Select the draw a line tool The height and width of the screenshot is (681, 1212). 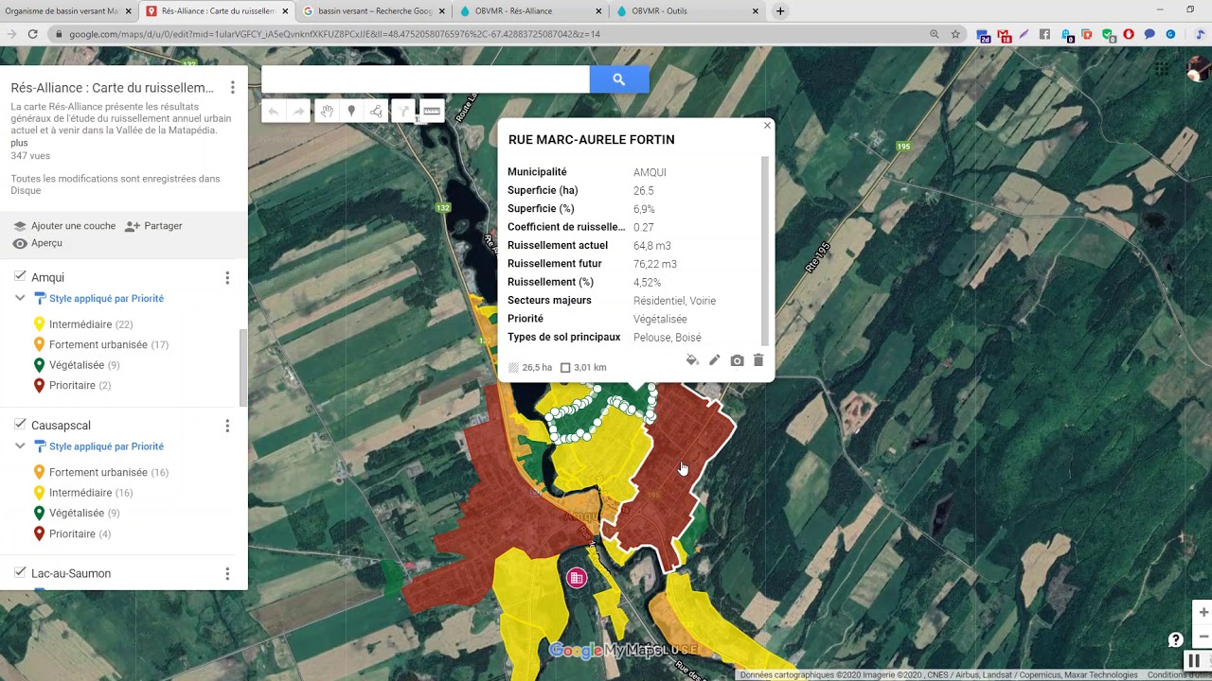tap(377, 112)
